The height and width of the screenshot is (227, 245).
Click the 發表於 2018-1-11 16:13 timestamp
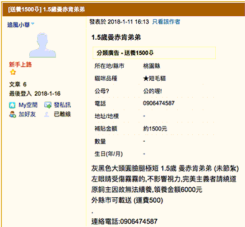pyautogui.click(x=119, y=22)
